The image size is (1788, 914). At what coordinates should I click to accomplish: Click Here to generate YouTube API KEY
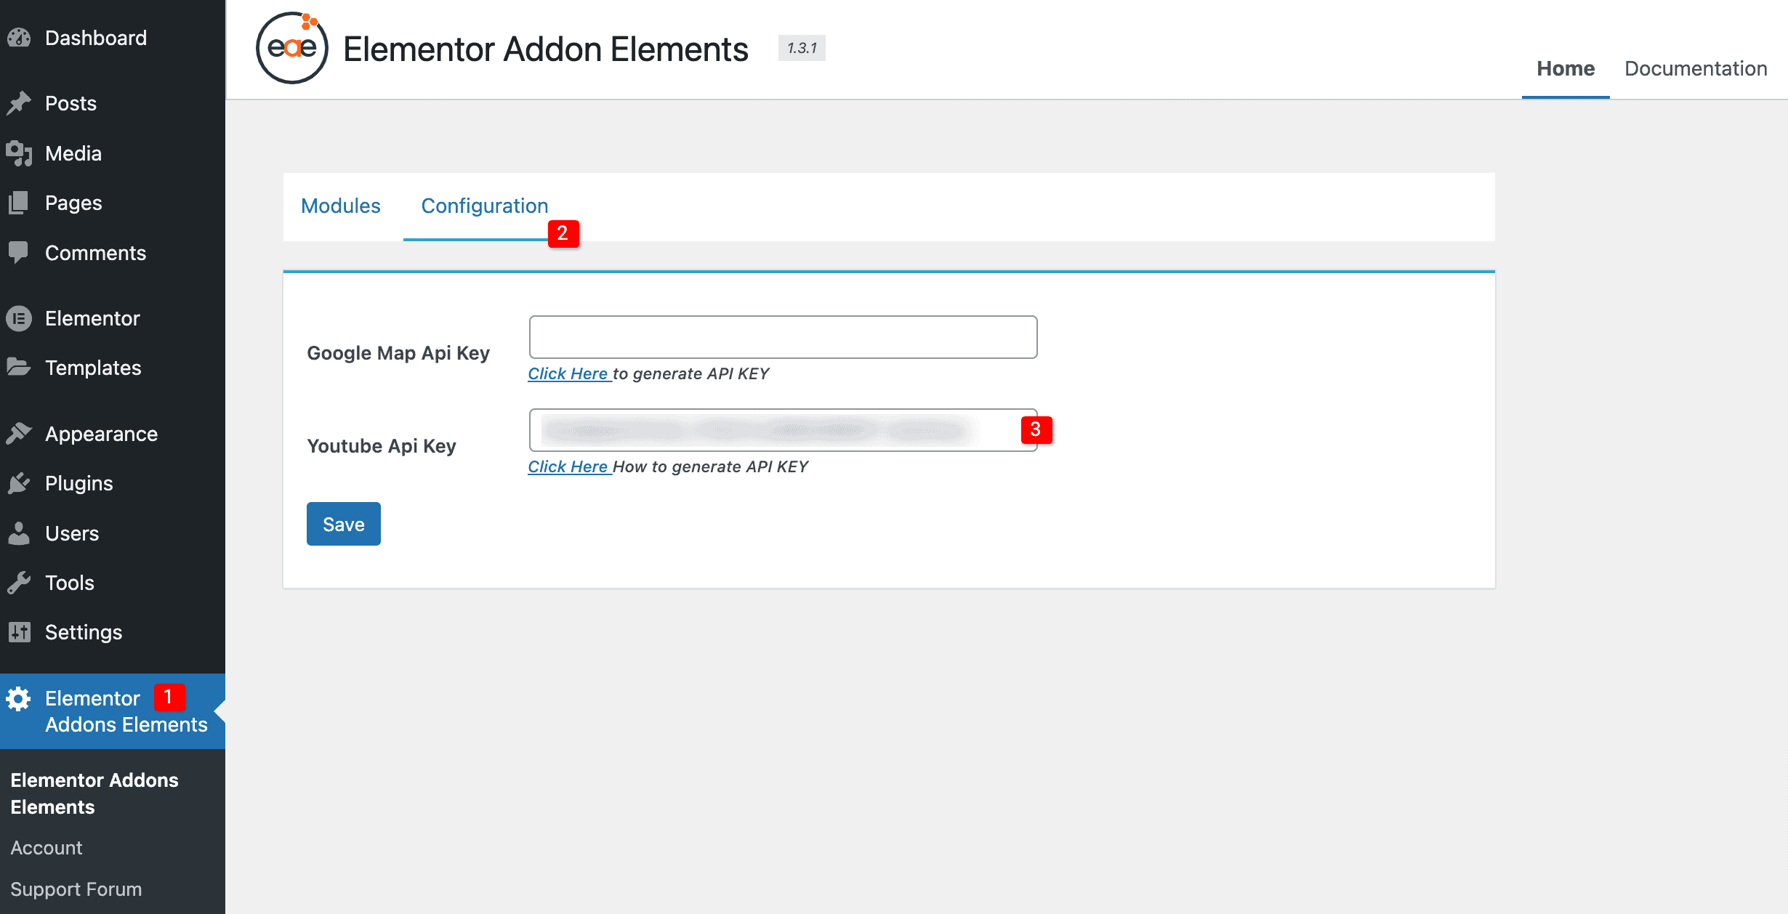pos(568,466)
